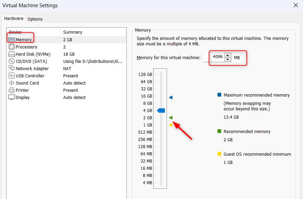Click the Network Adapter icon
The height and width of the screenshot is (199, 303).
point(12,68)
